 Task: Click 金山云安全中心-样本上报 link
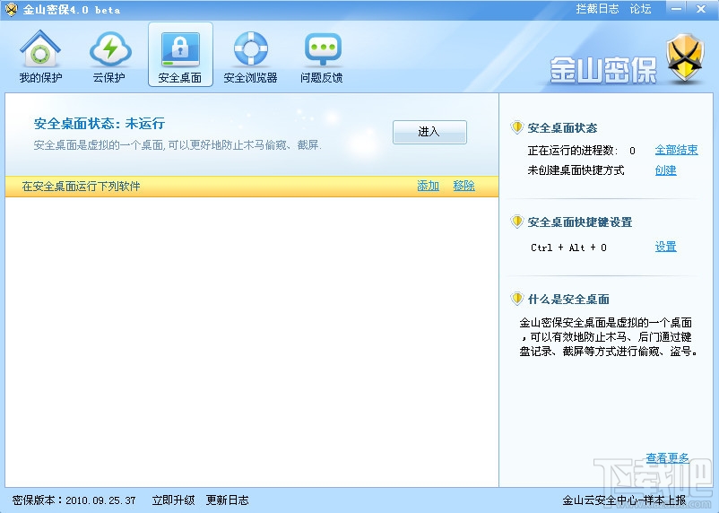pyautogui.click(x=625, y=500)
